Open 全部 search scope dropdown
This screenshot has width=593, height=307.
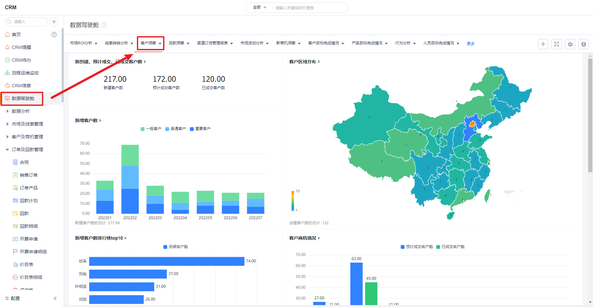point(260,7)
